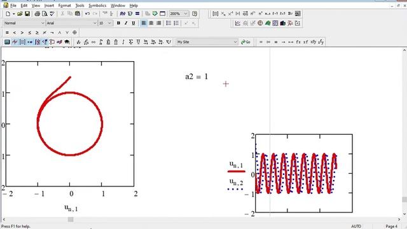Click the Calculate equals icon
407x229 pixels.
coord(137,14)
